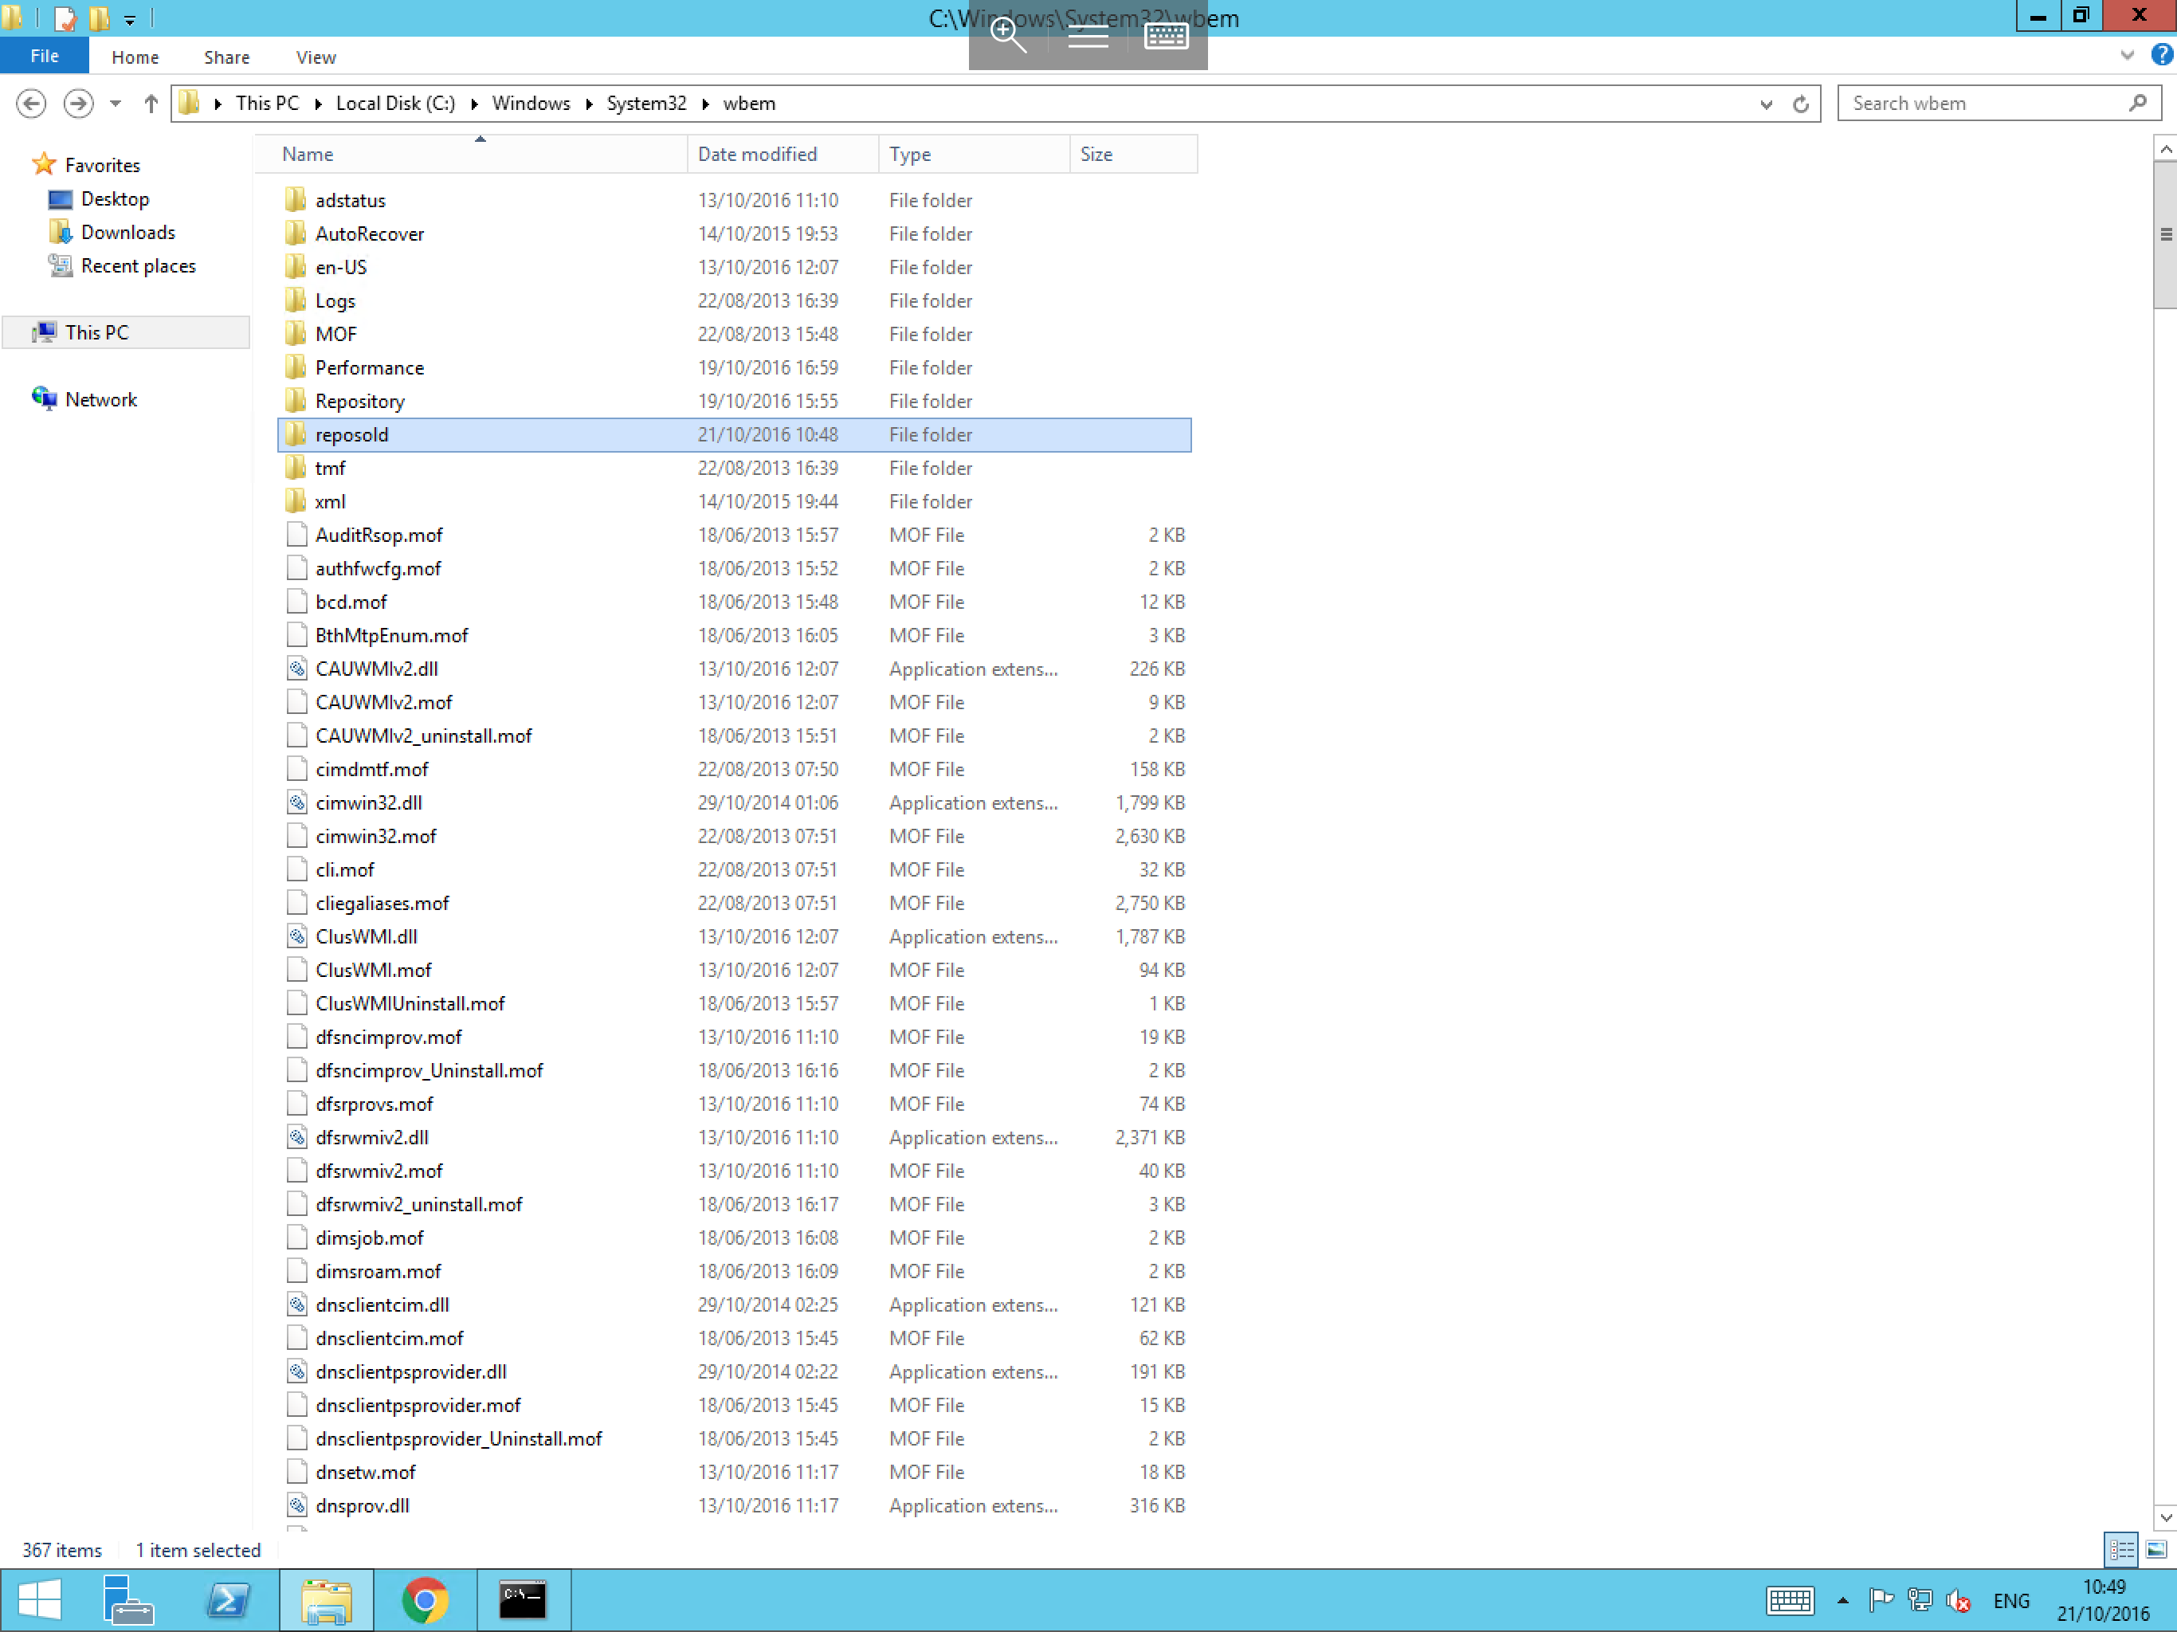Open the remote session zoom magnifier

pyautogui.click(x=1008, y=37)
